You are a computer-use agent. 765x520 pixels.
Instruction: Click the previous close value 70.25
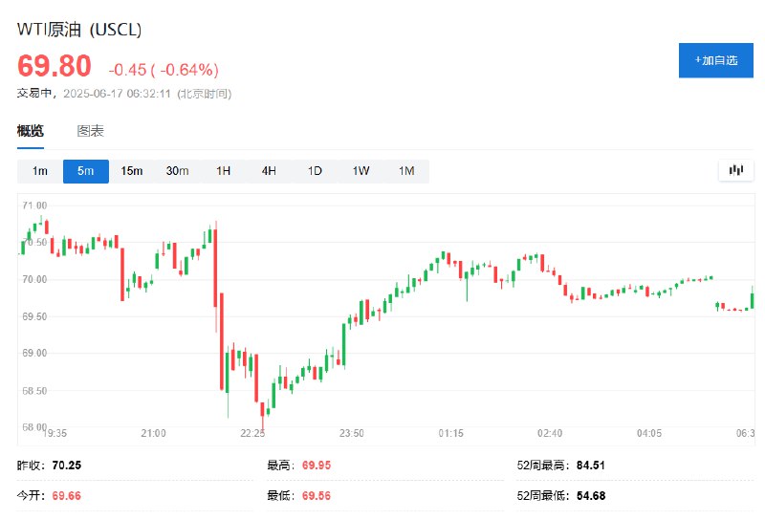click(x=67, y=466)
